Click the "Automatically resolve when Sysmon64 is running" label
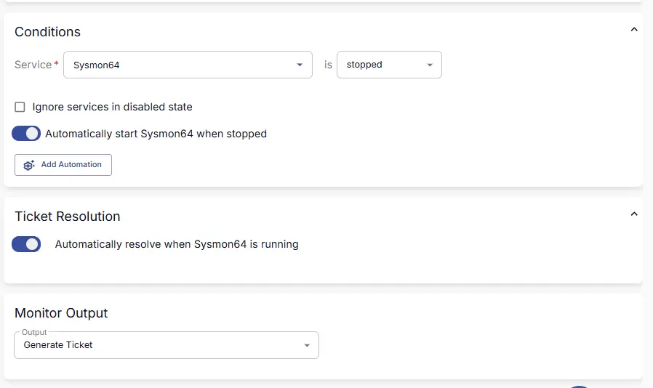Image resolution: width=653 pixels, height=388 pixels. coord(177,244)
